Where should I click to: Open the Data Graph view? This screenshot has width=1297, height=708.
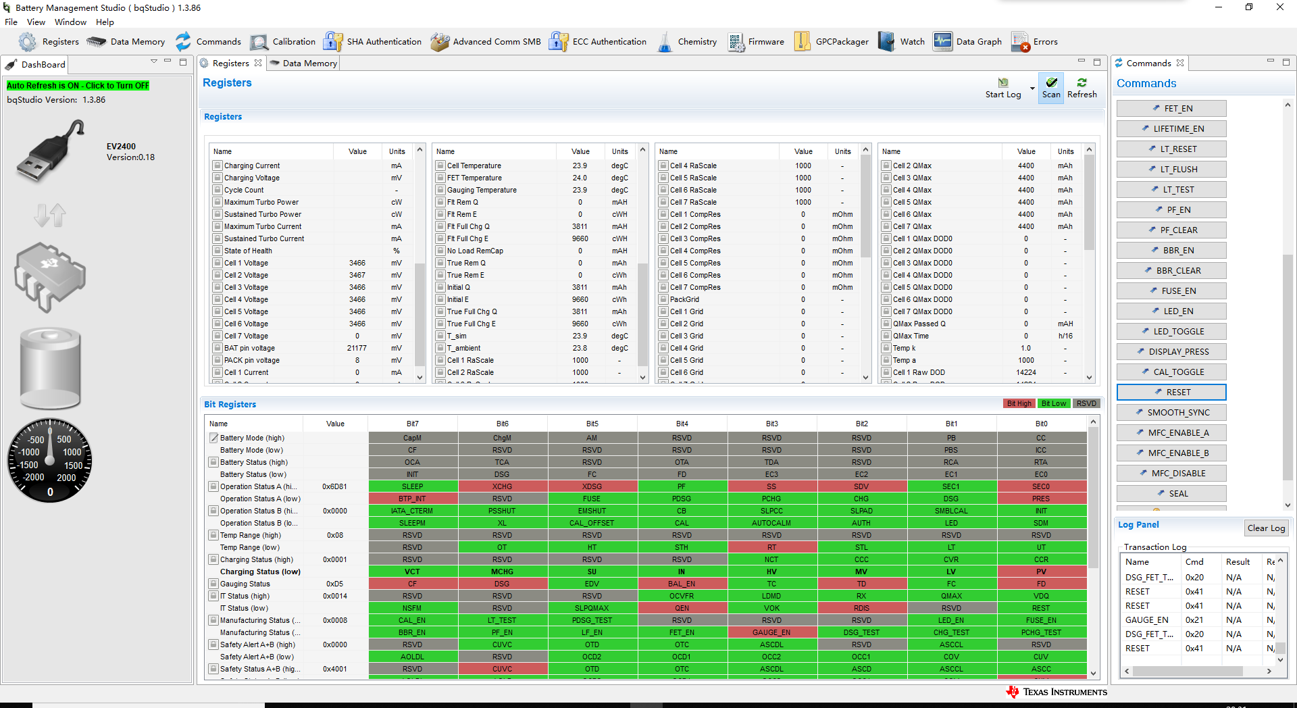[942, 42]
